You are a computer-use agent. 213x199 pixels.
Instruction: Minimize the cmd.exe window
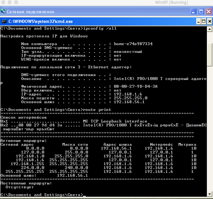[198, 22]
